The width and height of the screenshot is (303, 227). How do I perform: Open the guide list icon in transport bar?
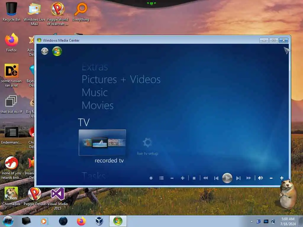pyautogui.click(x=162, y=178)
